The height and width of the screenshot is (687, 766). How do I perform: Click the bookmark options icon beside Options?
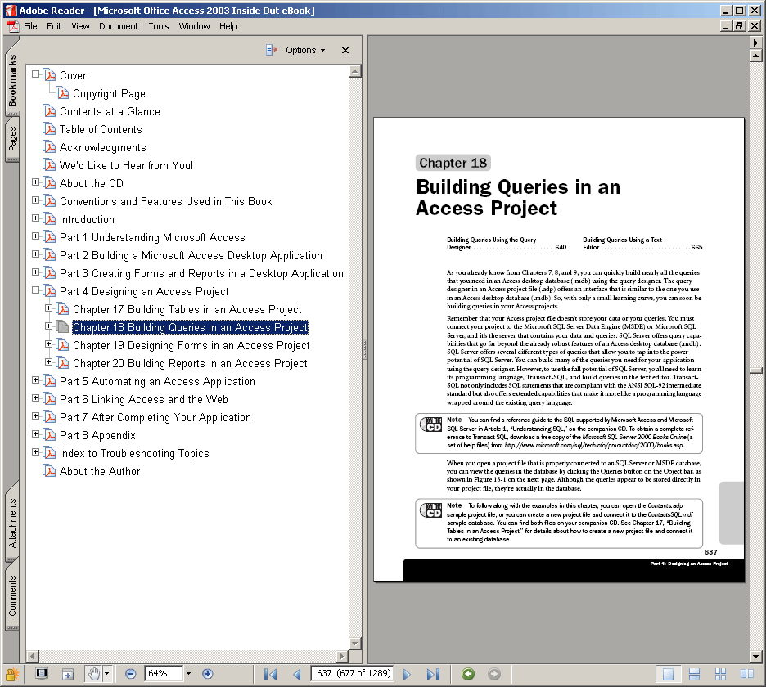(272, 50)
